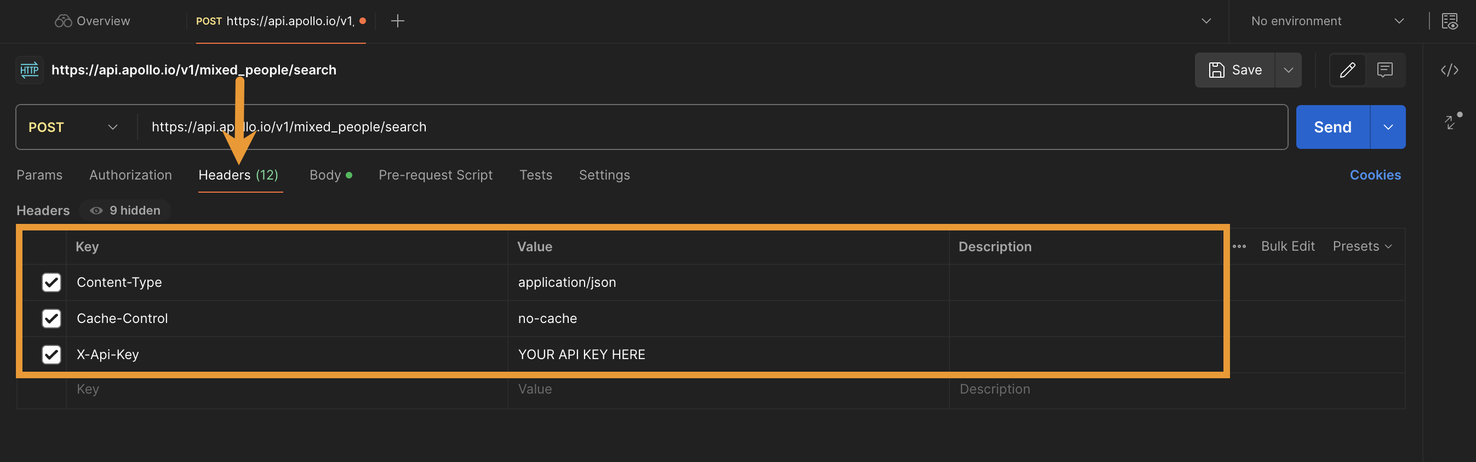Open comments with the speech bubble icon
This screenshot has height=462, width=1476.
coord(1385,70)
